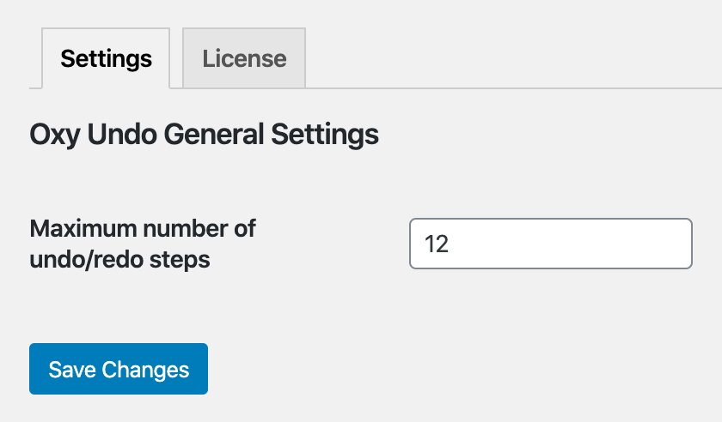Click the number 12 in the field
This screenshot has height=422, width=722.
coord(437,244)
